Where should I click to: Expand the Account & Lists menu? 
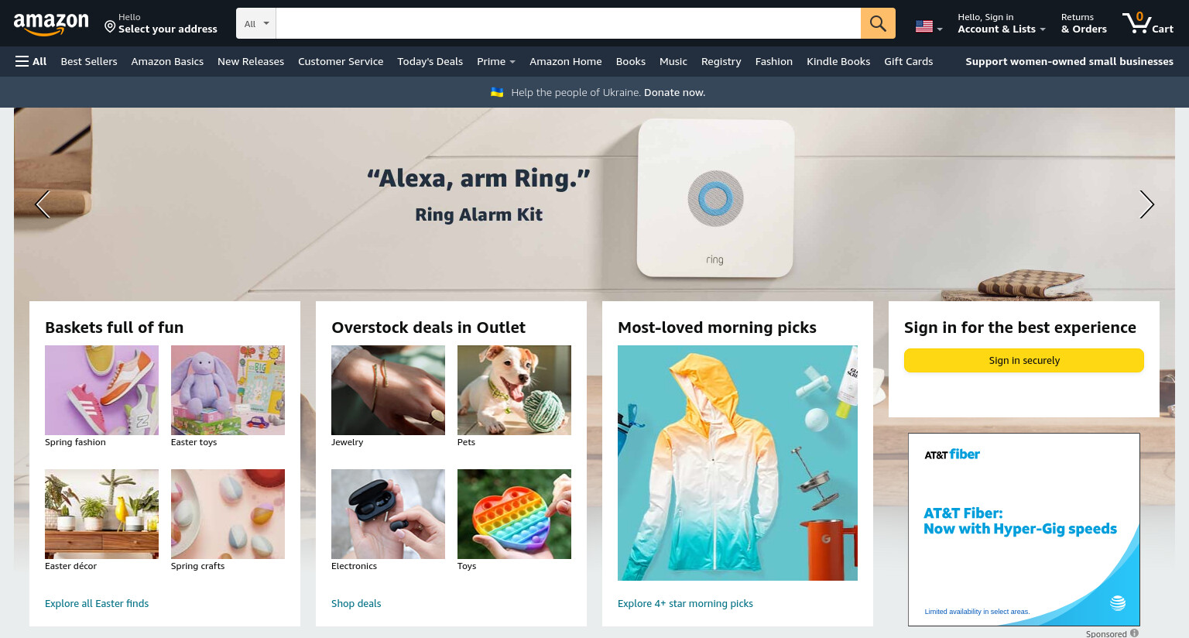1001,23
